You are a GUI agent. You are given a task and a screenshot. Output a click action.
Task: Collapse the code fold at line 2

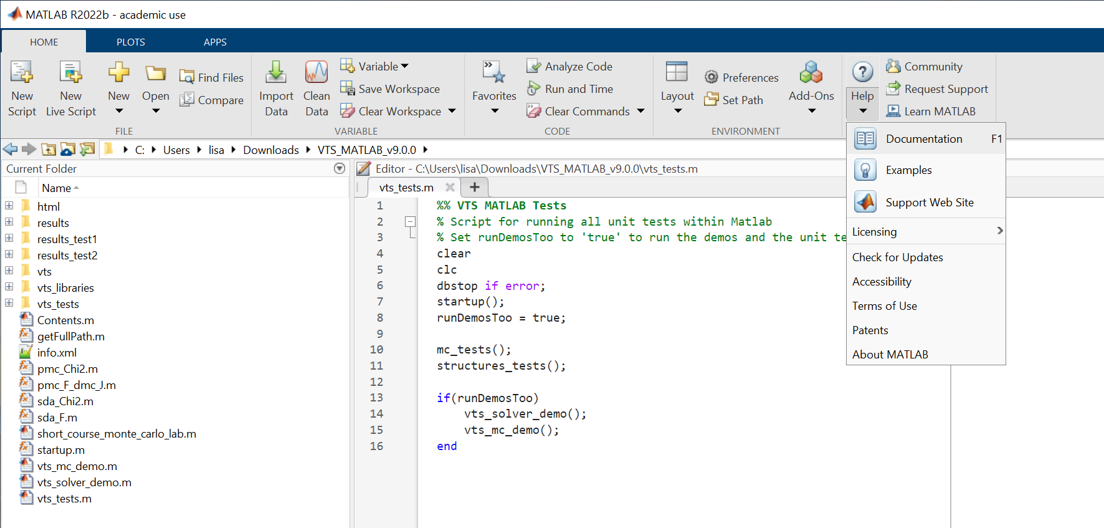[410, 221]
